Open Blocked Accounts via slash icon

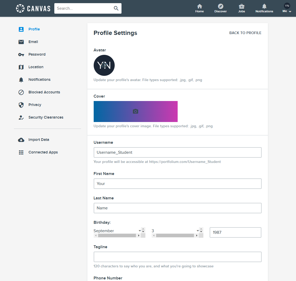click(21, 92)
